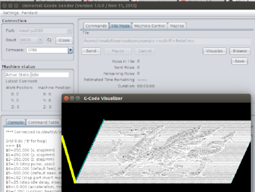255x192 pixels.
Task: Close the G-Code Visualizer window
Action: (66, 98)
